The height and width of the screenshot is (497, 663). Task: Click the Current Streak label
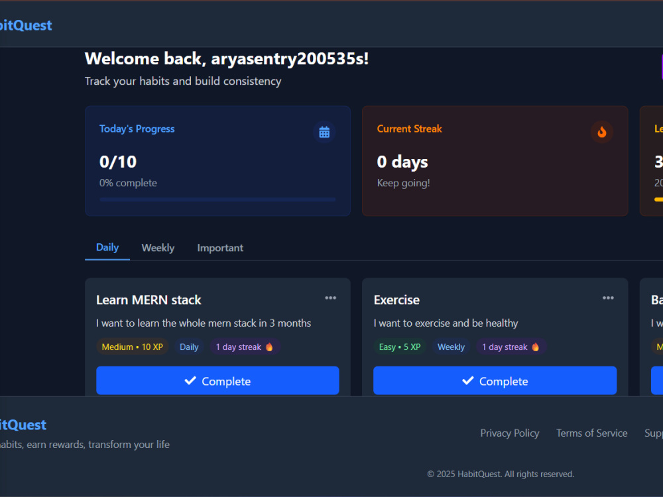tap(409, 129)
